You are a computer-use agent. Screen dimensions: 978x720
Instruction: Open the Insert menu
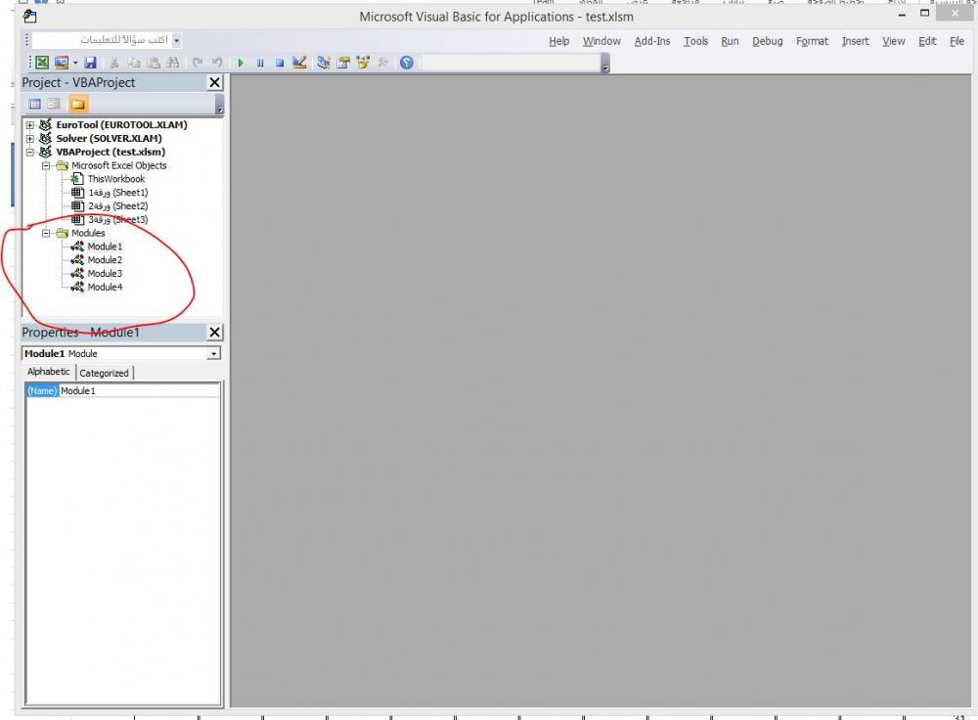pos(855,41)
